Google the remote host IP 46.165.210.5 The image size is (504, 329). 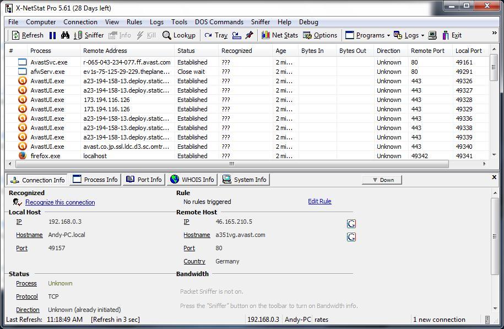(x=351, y=224)
